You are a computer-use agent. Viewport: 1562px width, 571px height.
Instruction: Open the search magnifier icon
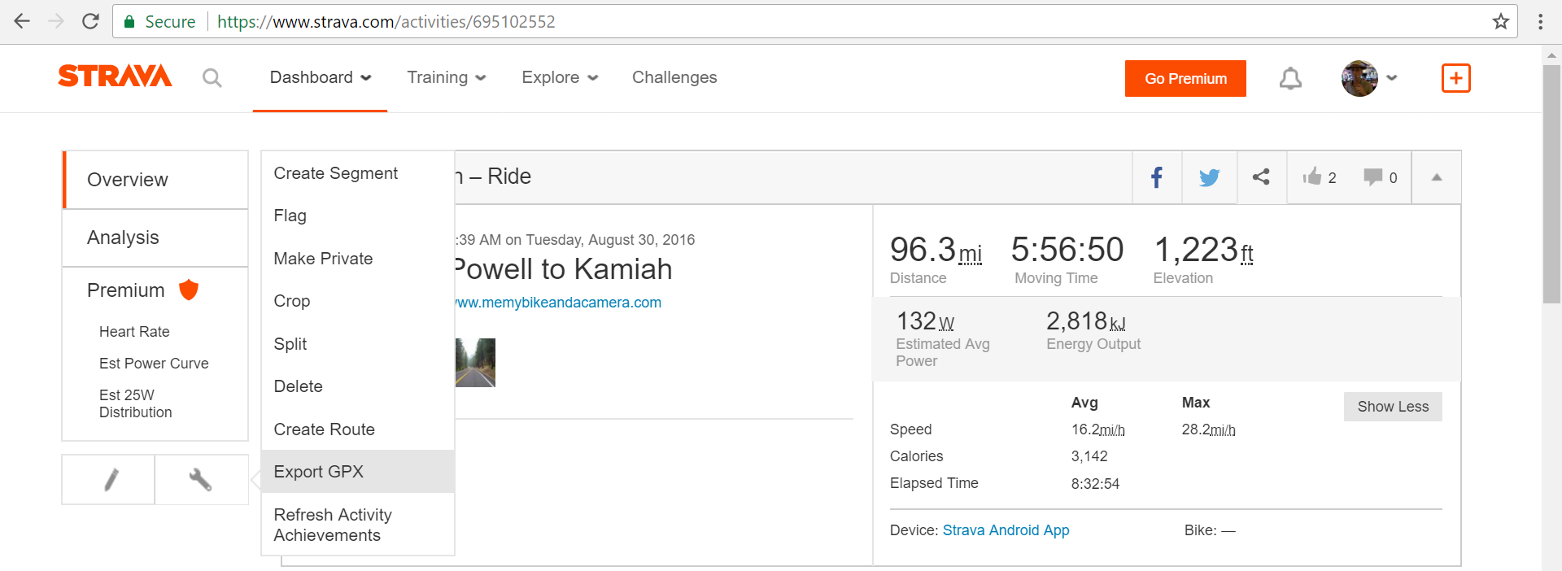tap(212, 78)
